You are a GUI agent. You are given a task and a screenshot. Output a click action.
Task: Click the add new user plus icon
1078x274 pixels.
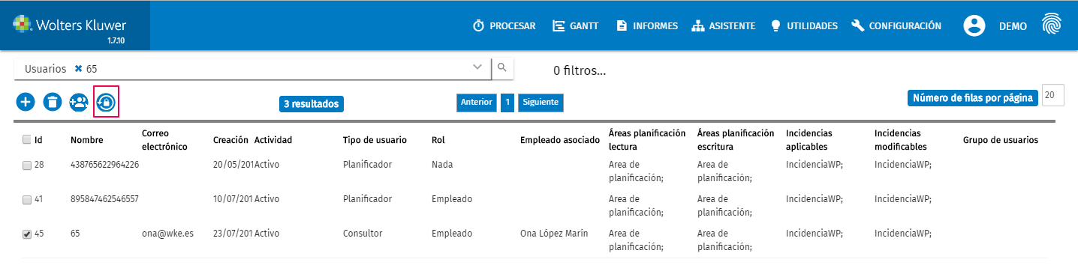pos(26,102)
